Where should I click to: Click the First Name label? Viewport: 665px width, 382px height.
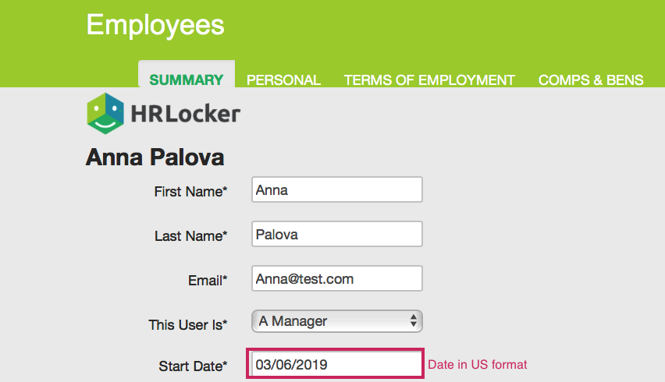tap(190, 191)
